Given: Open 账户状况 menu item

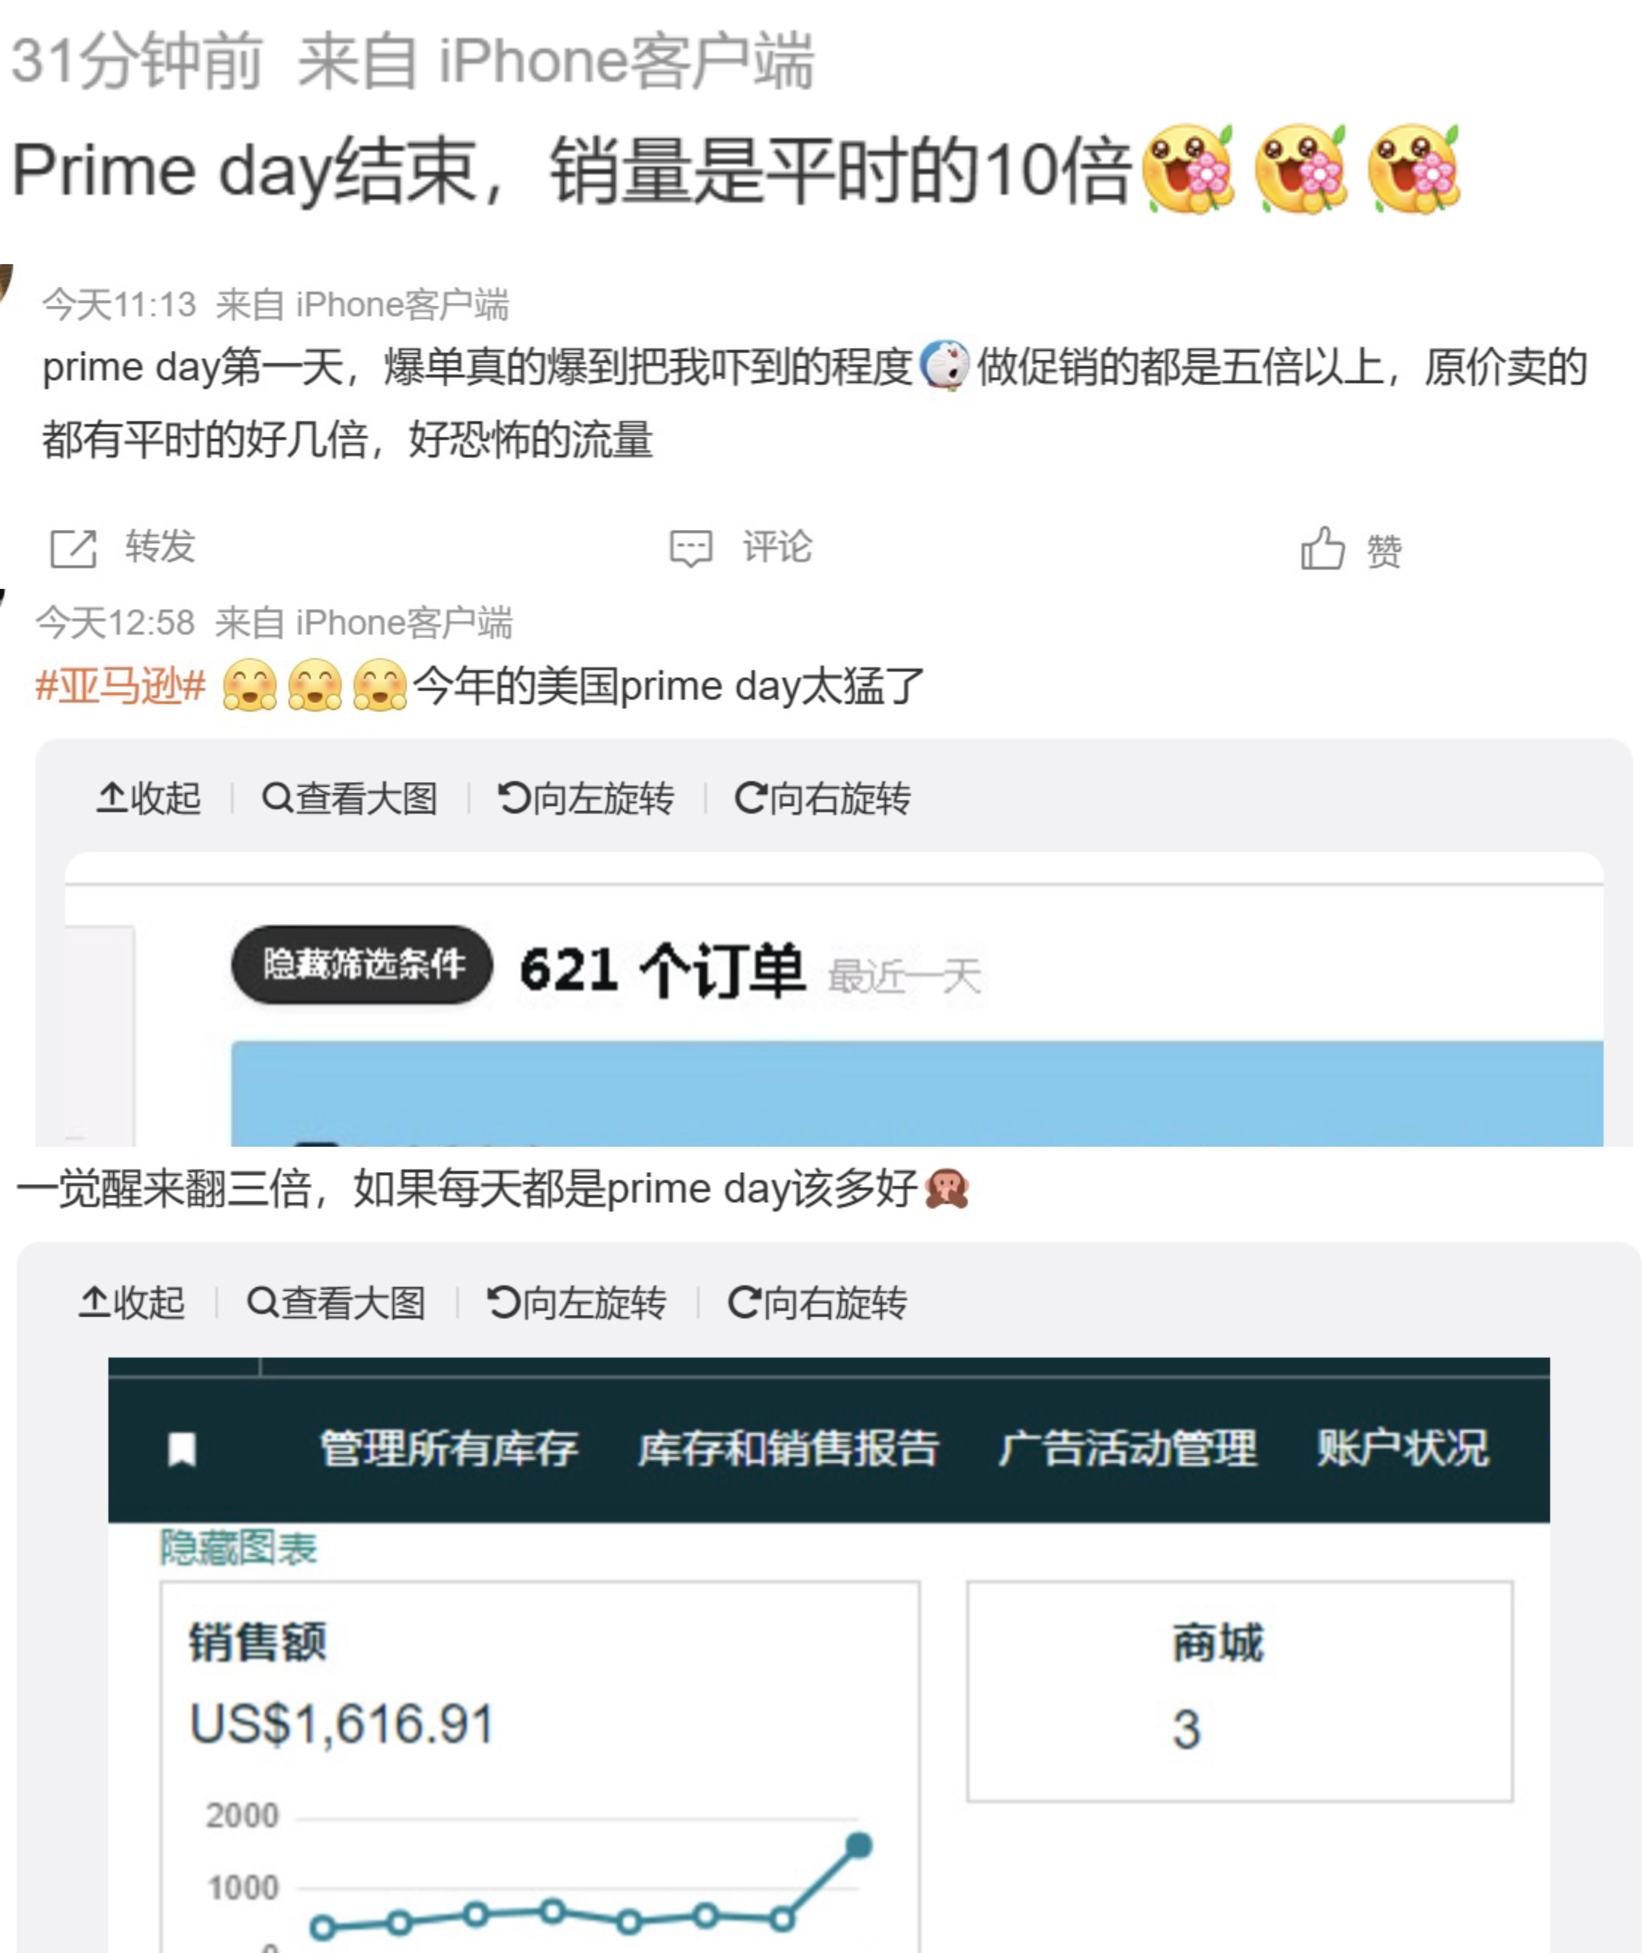Looking at the screenshot, I should (1403, 1449).
